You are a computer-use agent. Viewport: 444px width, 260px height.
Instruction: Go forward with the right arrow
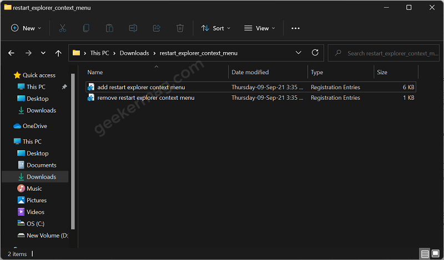28,53
